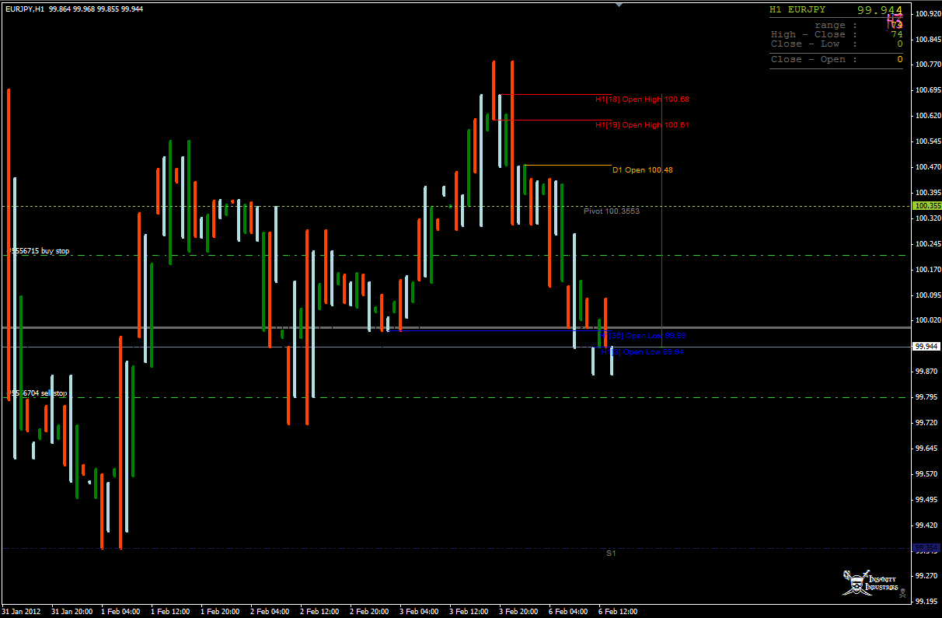Click the large 99.944 price in info panel
Screen dimensions: 942x618
pyautogui.click(x=880, y=10)
